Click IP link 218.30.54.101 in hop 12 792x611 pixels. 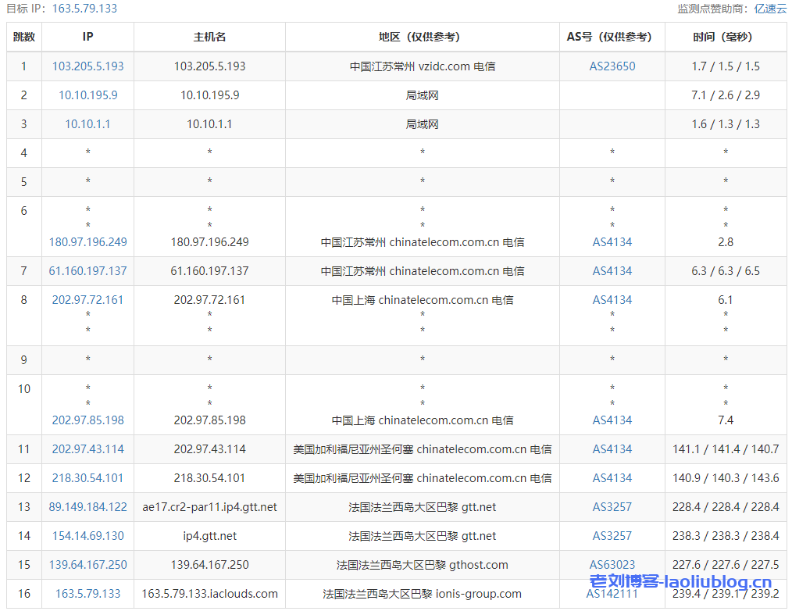(87, 478)
